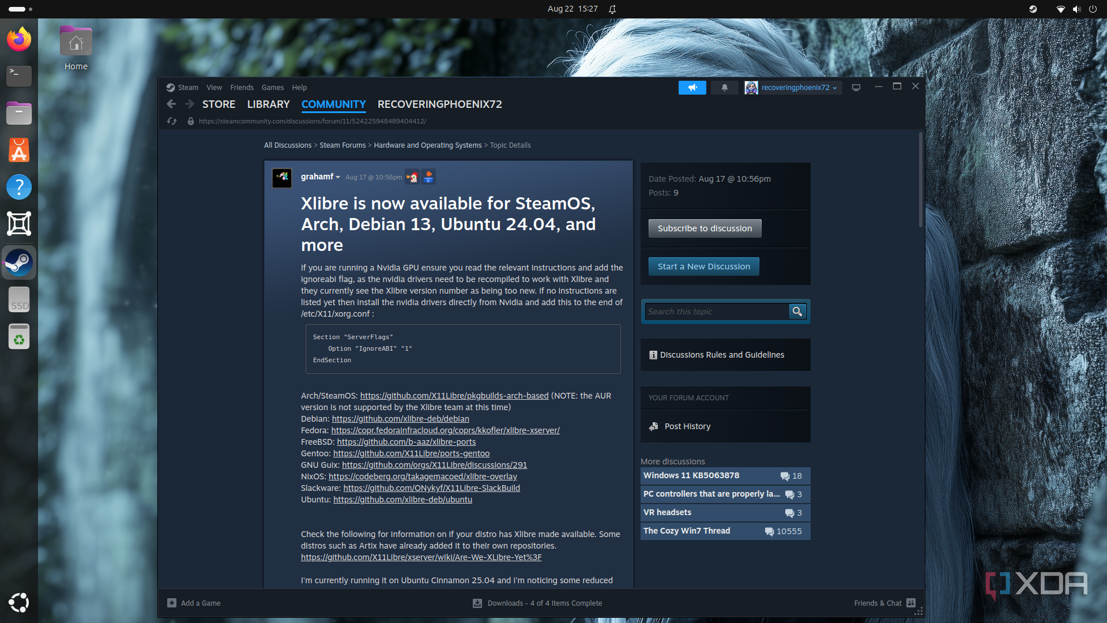Image resolution: width=1107 pixels, height=623 pixels.
Task: Open the Windows 11 KB5063878 discussion
Action: pyautogui.click(x=725, y=476)
